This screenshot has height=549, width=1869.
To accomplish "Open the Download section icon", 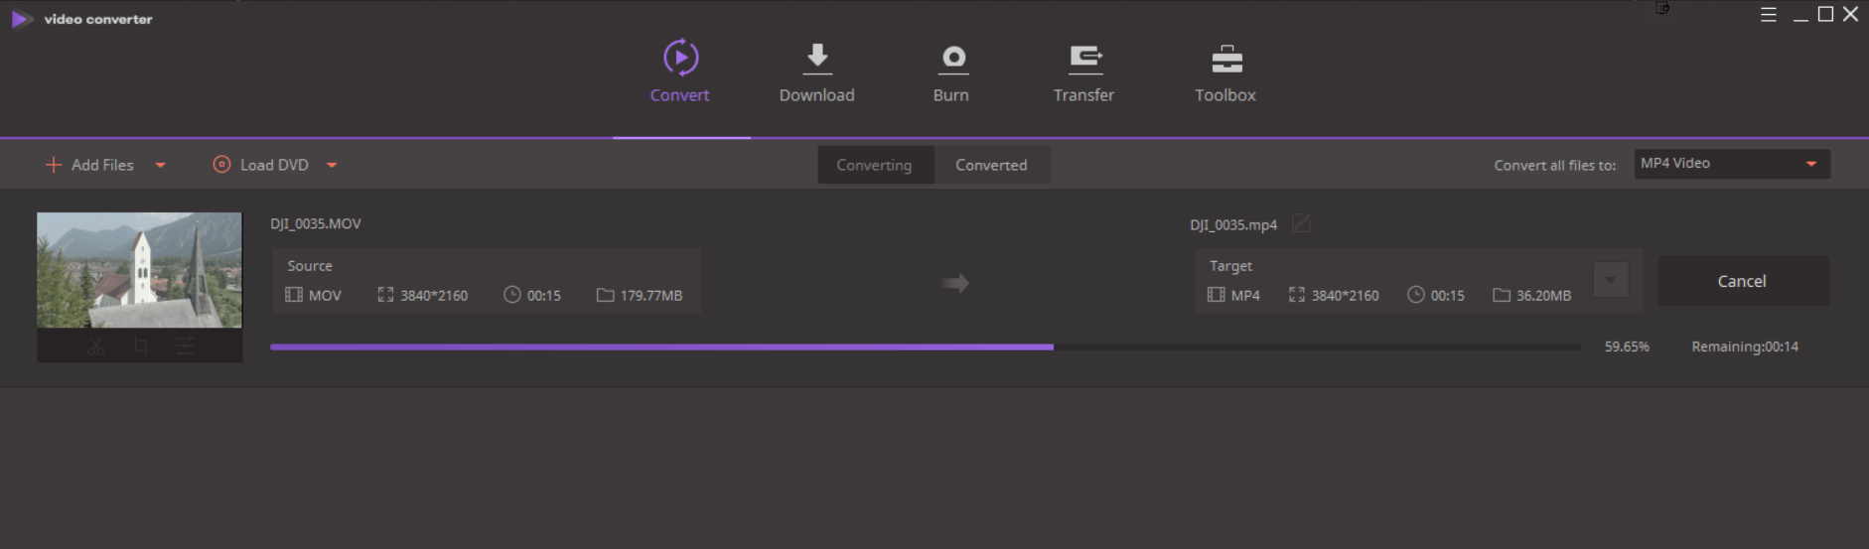I will [817, 59].
